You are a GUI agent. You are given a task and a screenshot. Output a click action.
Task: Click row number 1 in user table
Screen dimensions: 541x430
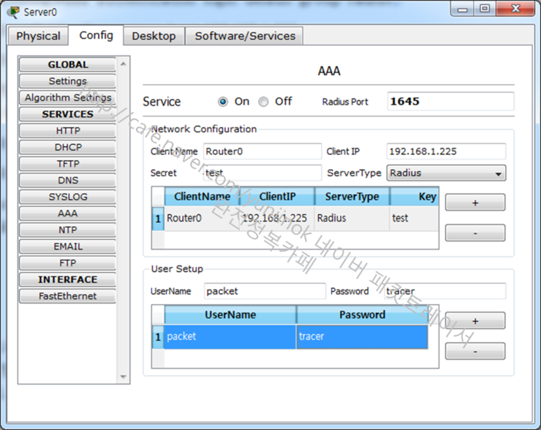[158, 337]
